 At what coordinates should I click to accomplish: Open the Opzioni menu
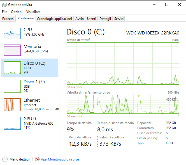tap(17, 12)
